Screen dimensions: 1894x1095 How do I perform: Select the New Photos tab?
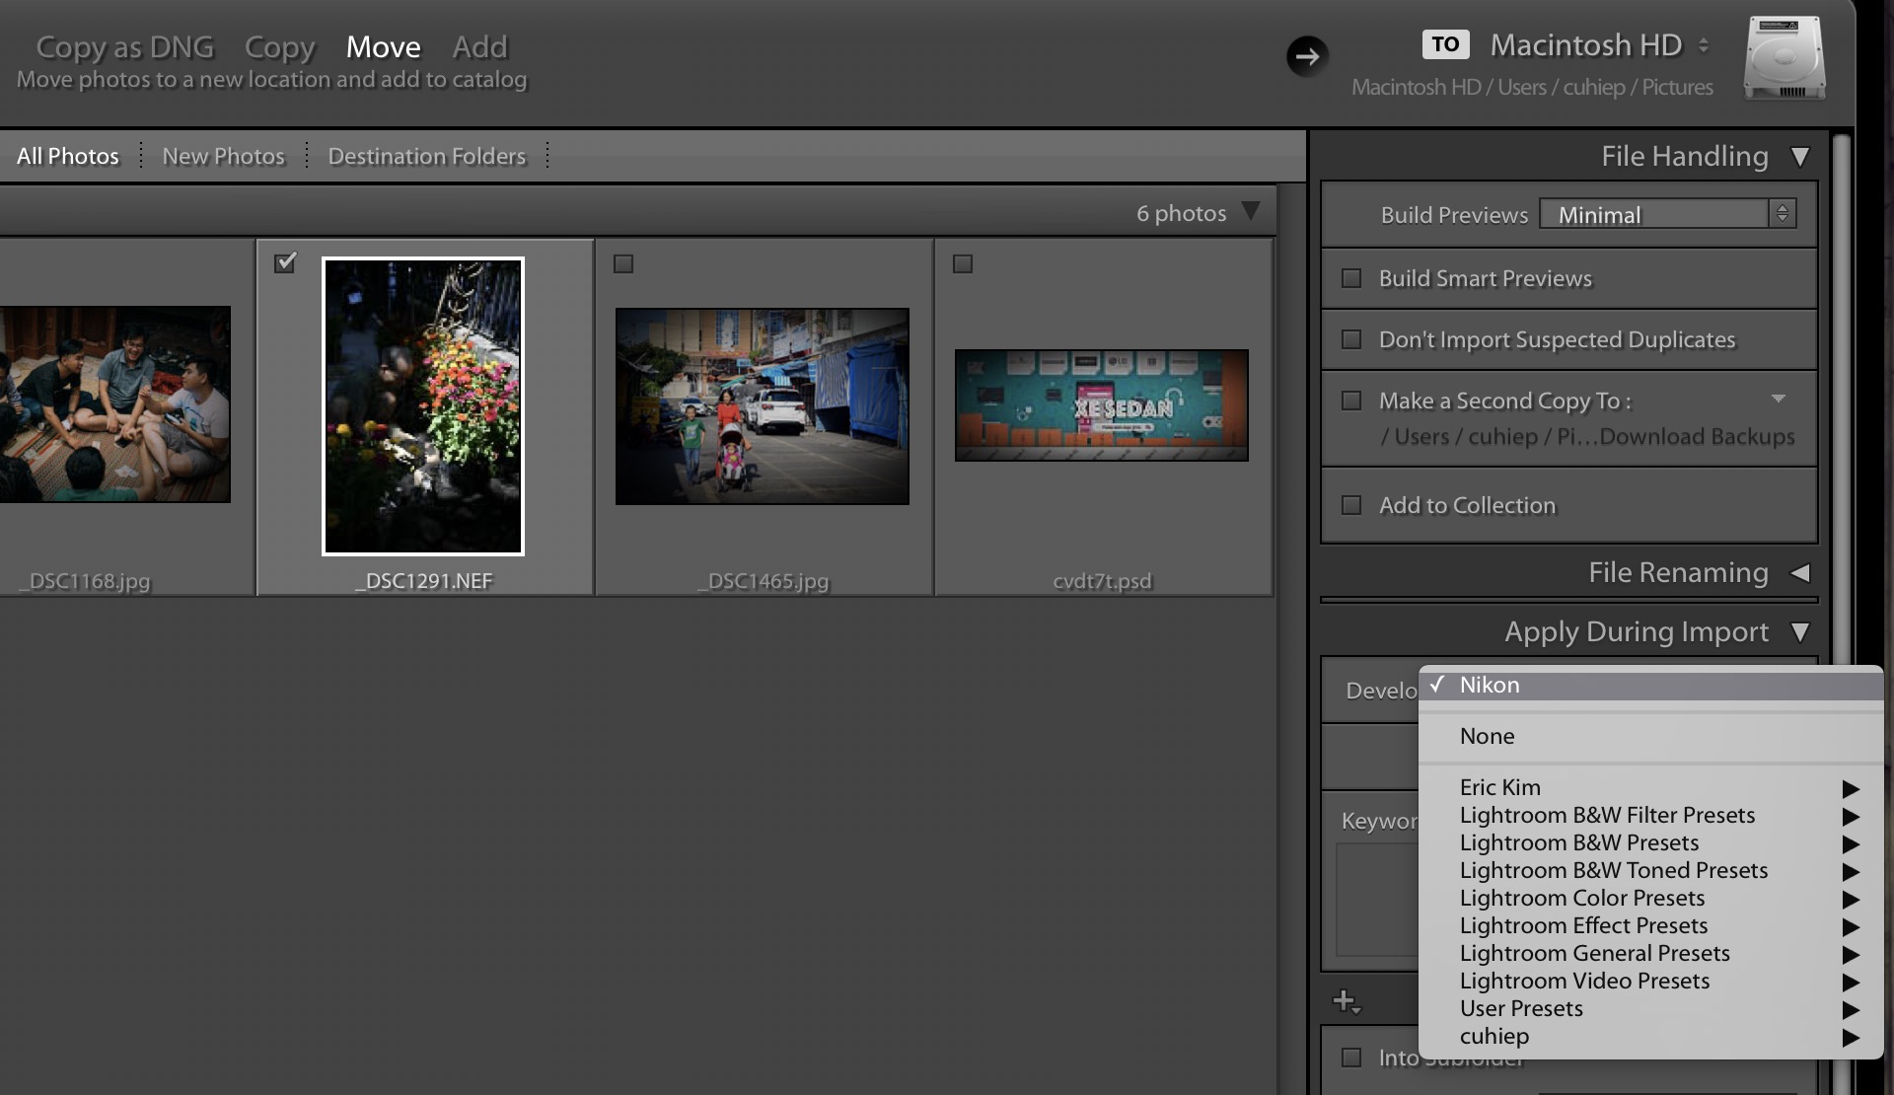(x=223, y=157)
